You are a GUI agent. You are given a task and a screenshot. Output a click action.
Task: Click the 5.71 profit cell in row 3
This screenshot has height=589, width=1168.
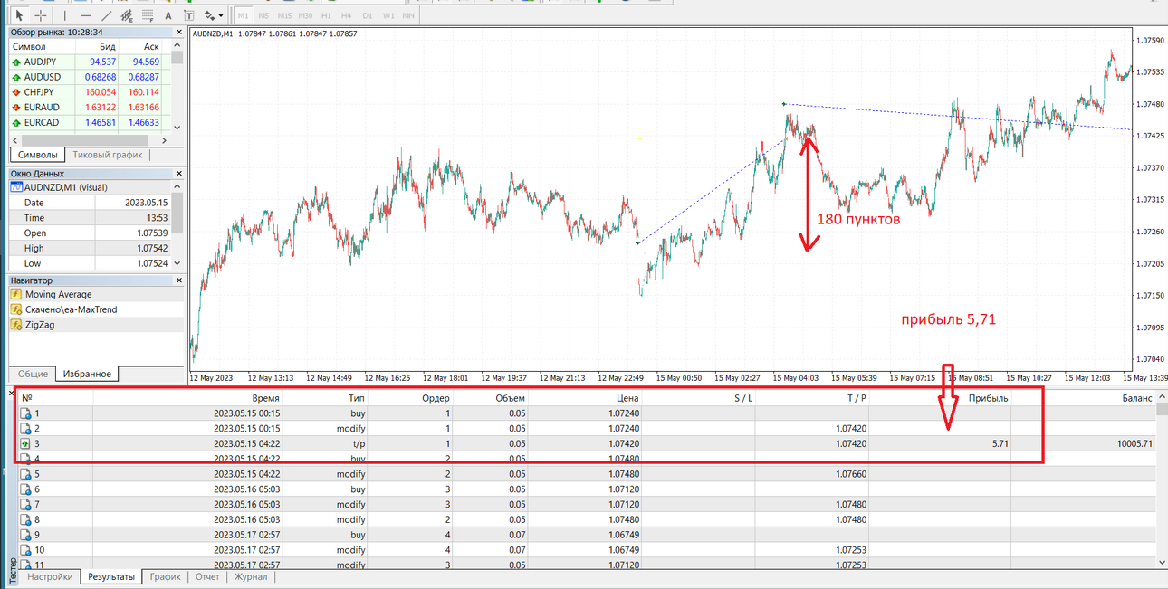click(x=999, y=444)
